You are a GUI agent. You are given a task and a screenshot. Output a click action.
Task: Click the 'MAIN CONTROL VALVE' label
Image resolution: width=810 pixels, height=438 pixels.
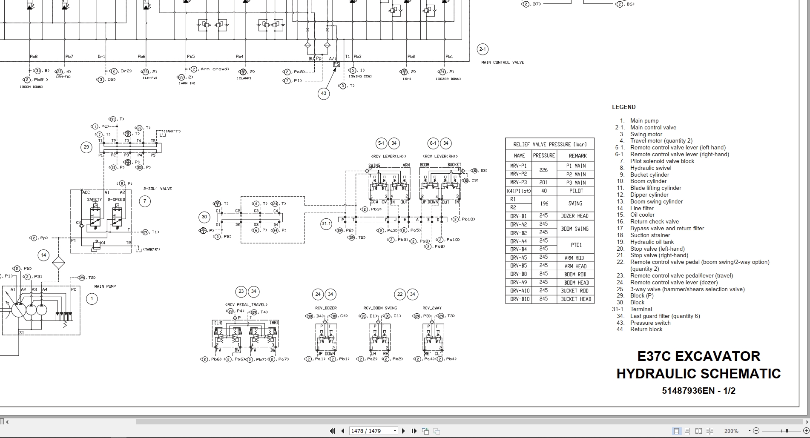point(503,63)
